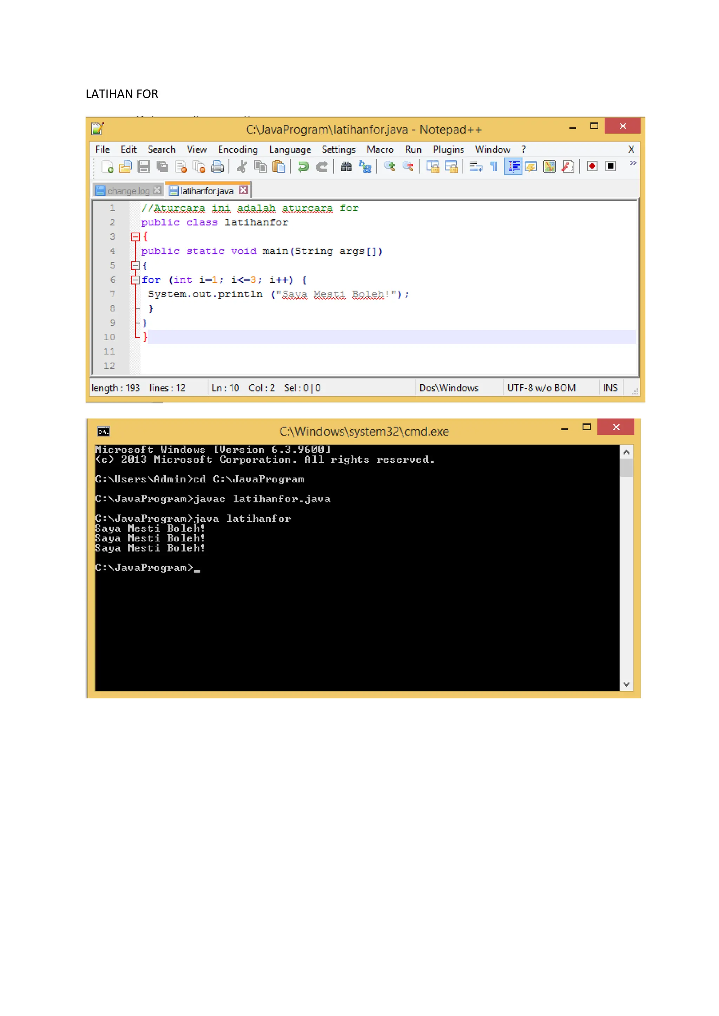The image size is (719, 1016).
Task: Click cmd window scroll up arrow
Action: point(626,452)
